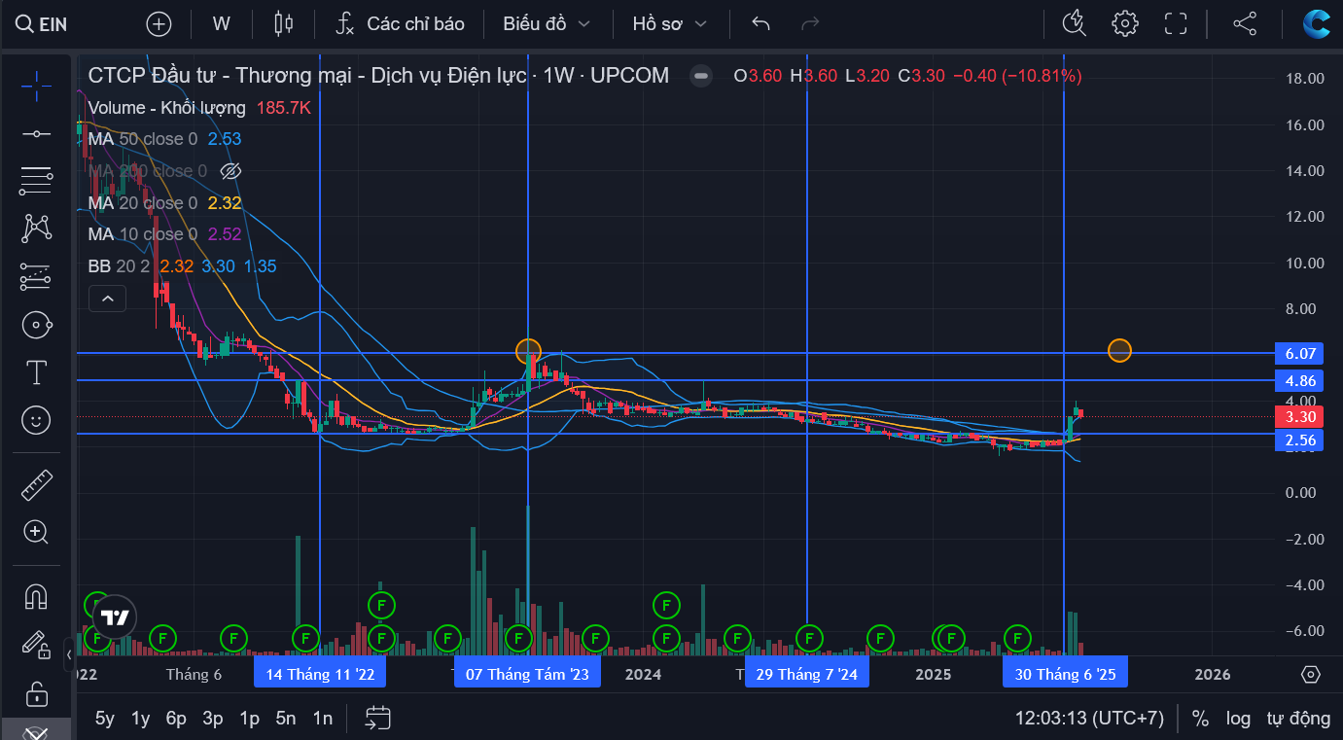
Task: Expand the Hồ sơ dropdown
Action: pos(670,24)
